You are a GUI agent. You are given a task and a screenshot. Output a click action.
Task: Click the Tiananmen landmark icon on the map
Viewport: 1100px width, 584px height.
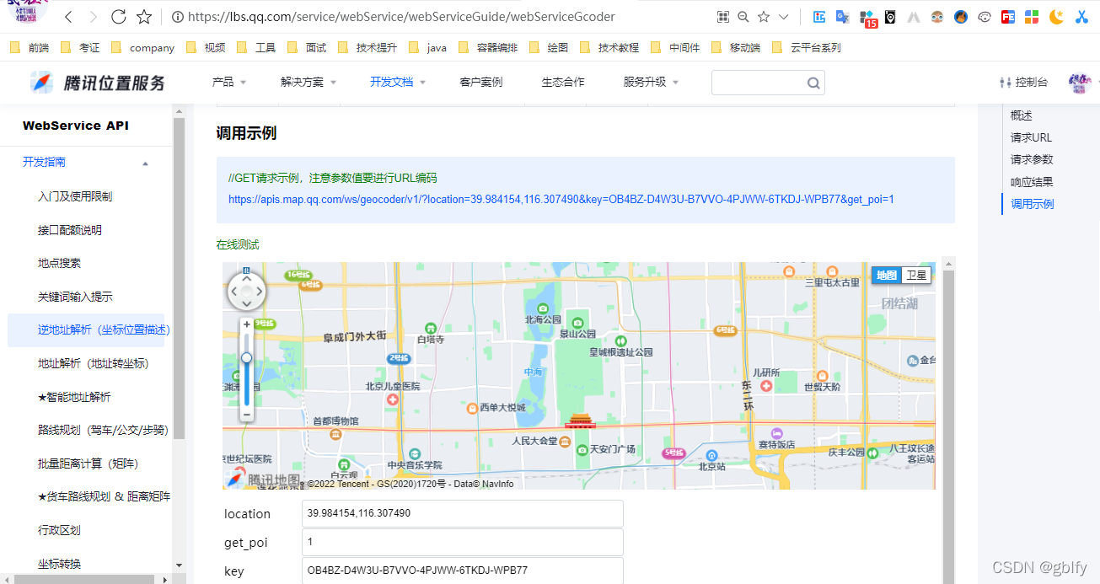[x=580, y=421]
